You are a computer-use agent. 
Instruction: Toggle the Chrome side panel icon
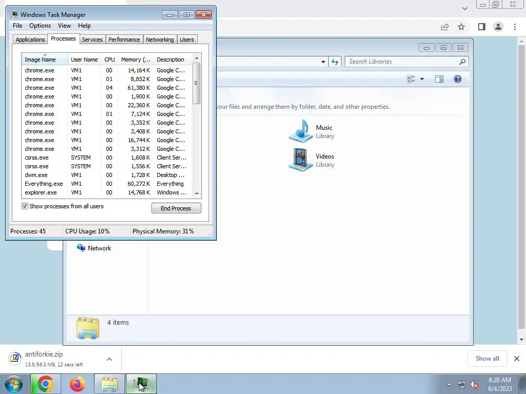coord(482,27)
